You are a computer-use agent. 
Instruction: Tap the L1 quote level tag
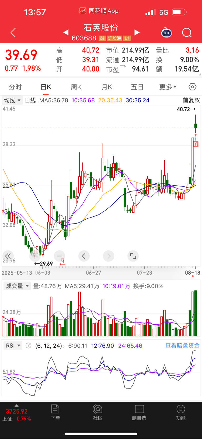point(127,38)
